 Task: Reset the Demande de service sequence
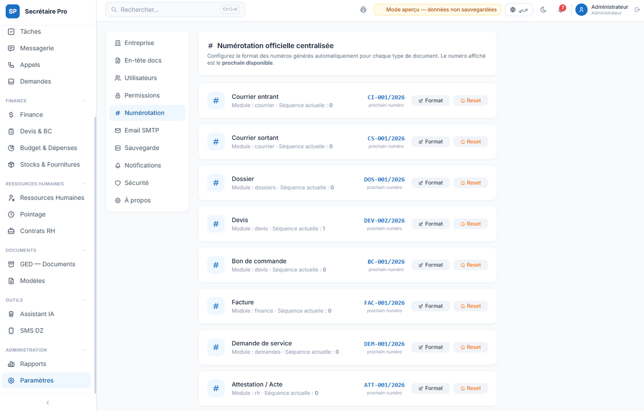point(471,347)
